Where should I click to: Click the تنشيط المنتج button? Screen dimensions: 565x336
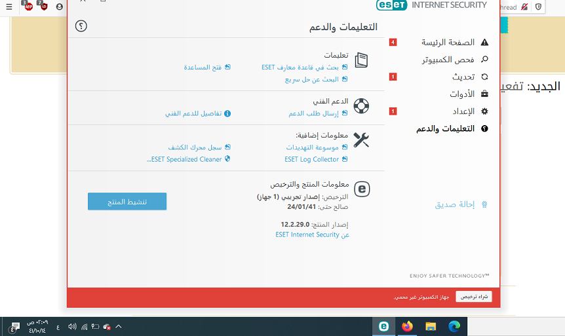tap(127, 201)
